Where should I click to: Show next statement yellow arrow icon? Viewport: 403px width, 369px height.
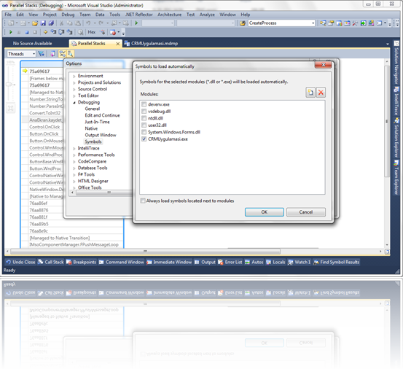click(x=45, y=32)
